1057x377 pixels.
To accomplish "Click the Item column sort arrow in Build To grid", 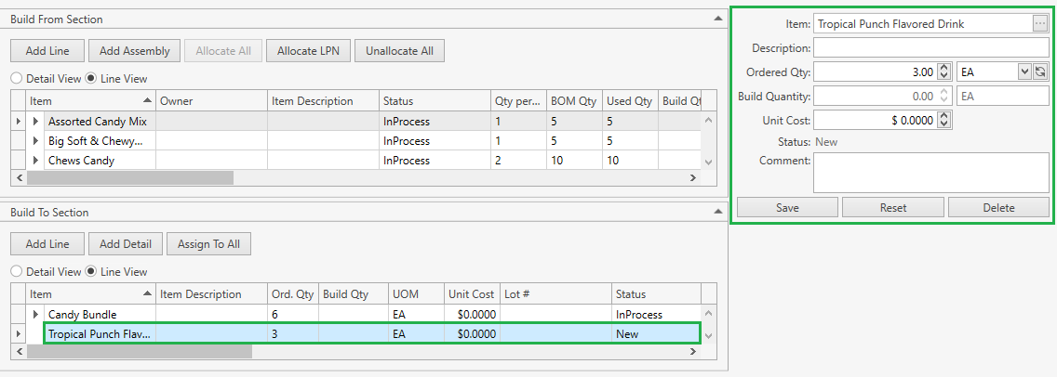I will tap(148, 294).
